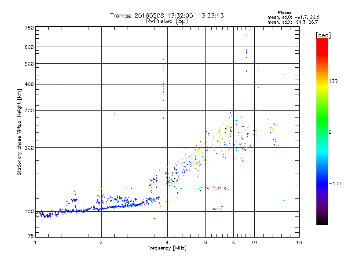This screenshot has height=264, width=352.
Task: Click the rainbow phase colorbar
Action: pyautogui.click(x=322, y=131)
